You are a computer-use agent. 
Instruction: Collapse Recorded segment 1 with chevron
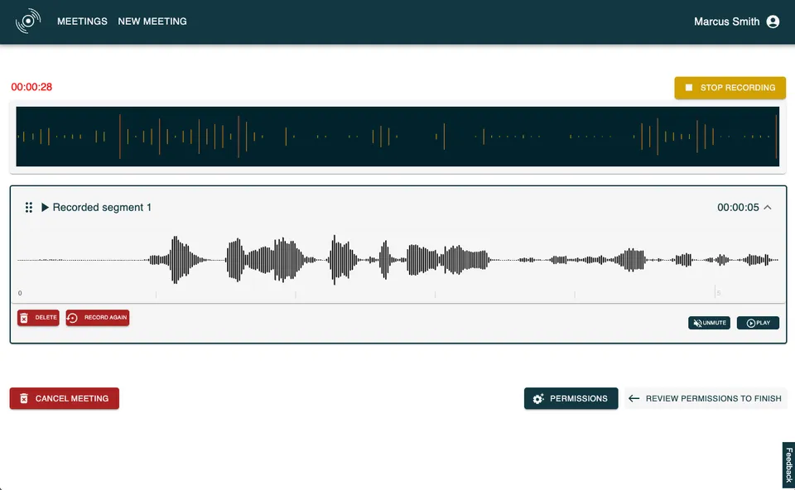tap(768, 207)
